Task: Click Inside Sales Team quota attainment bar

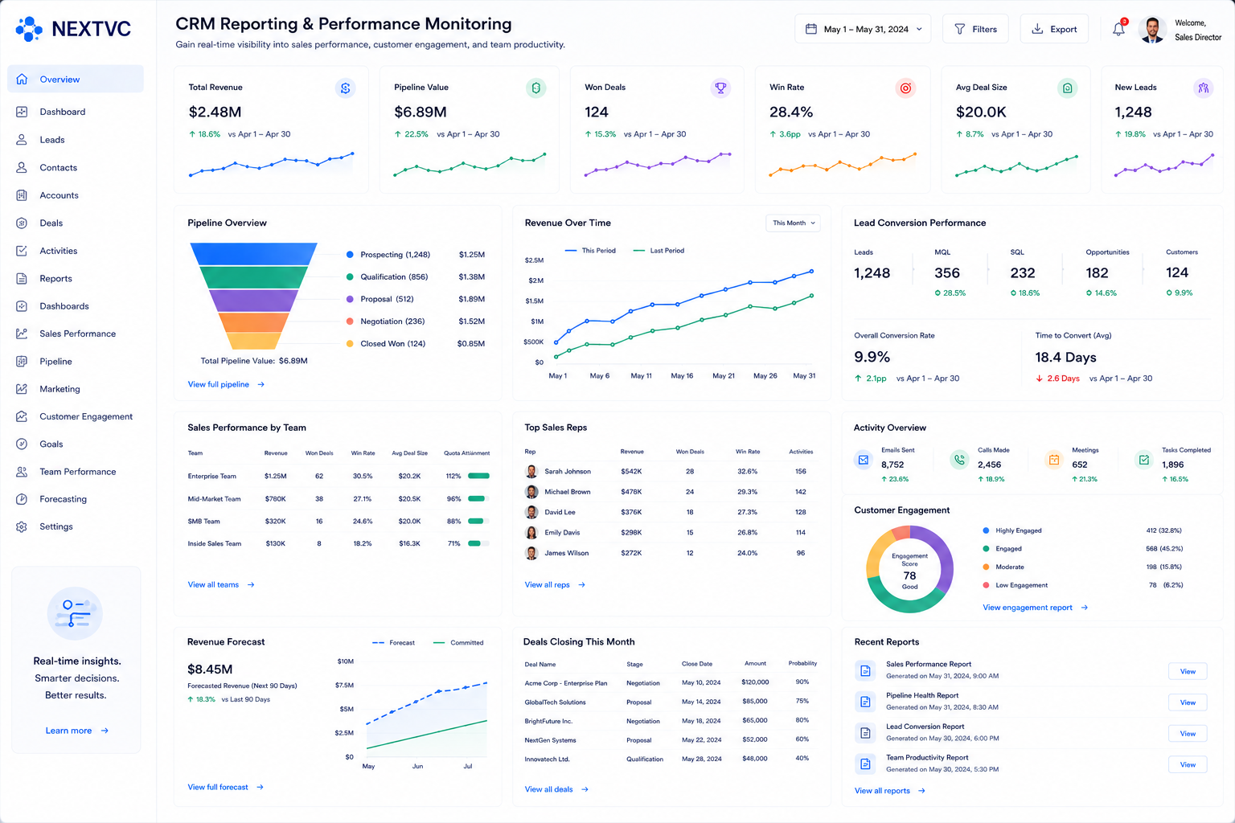Action: (478, 543)
